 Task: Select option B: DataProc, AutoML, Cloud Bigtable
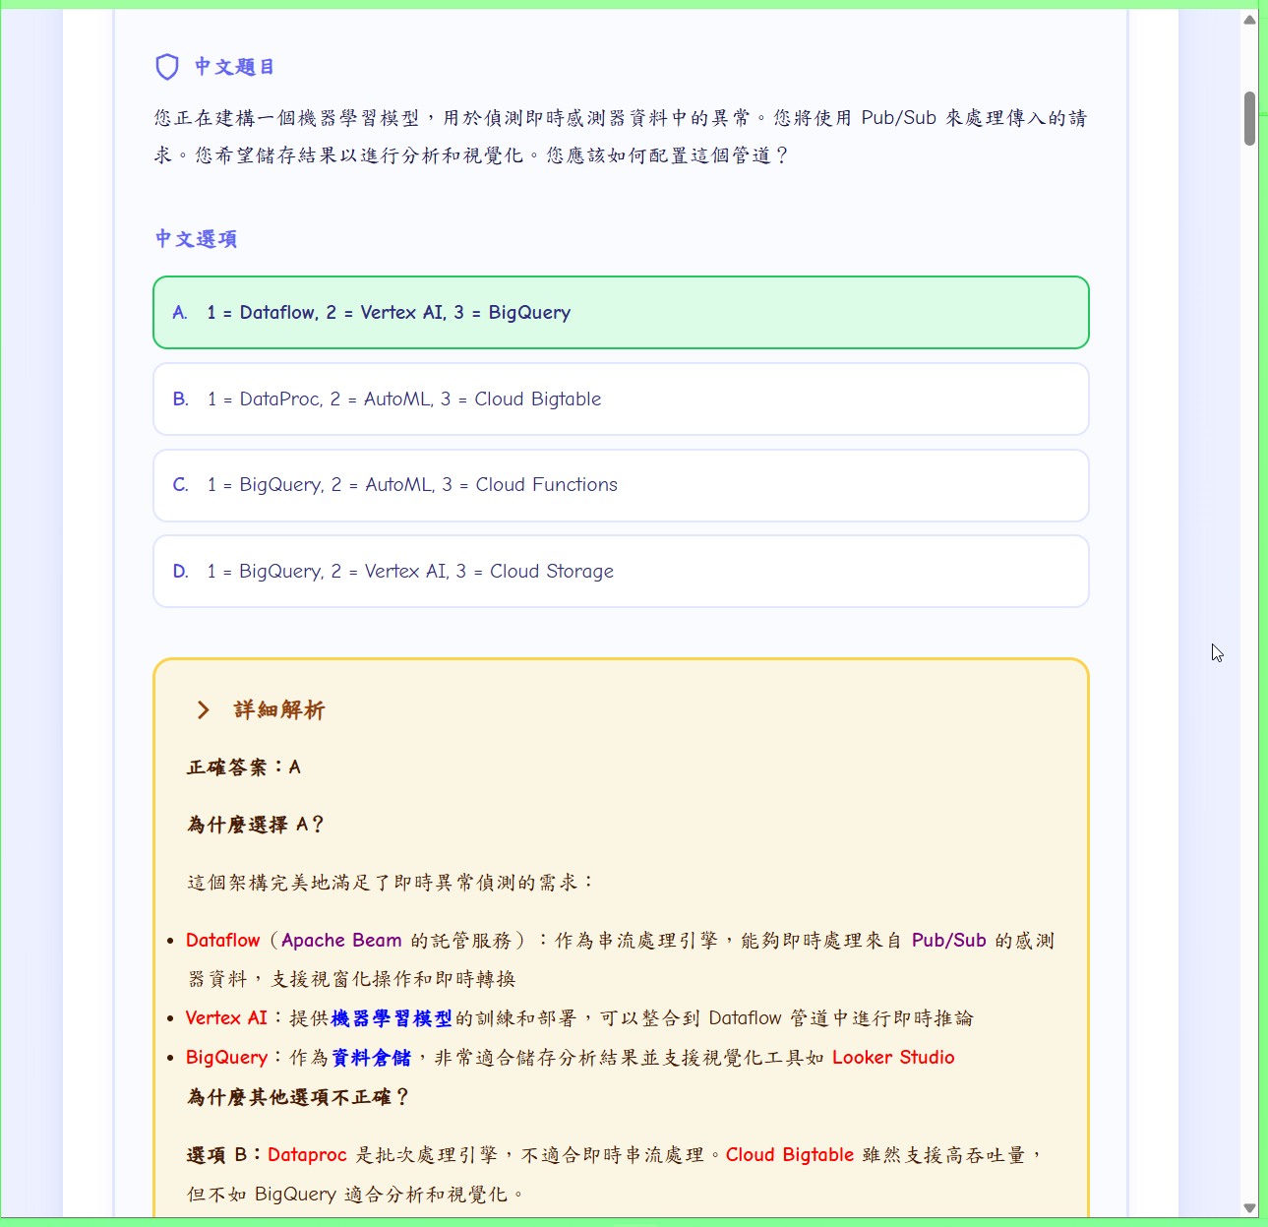[621, 399]
